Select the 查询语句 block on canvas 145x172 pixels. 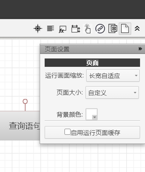pos(20,126)
